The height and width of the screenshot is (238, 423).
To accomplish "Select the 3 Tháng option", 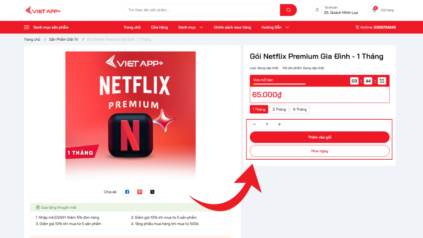I will (x=279, y=109).
